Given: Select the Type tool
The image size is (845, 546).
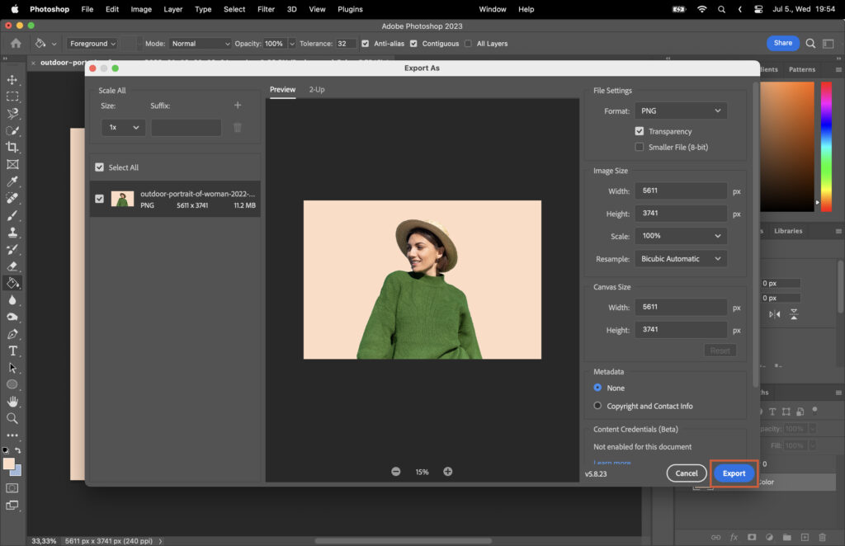Looking at the screenshot, I should pos(12,350).
